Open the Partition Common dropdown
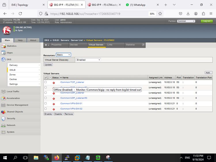The image size is (216, 162). (x=186, y=21)
